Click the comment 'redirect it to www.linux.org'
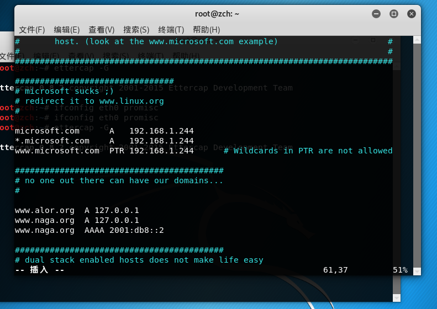Screen dimensions: 437x309 click(x=94, y=101)
